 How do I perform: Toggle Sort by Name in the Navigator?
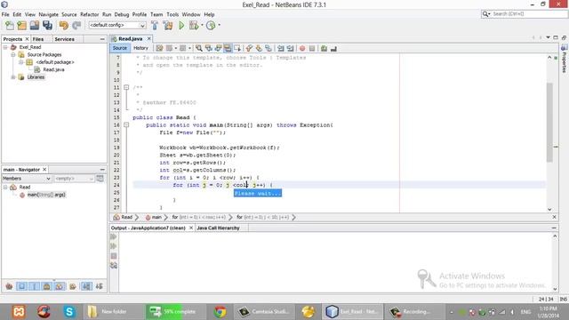pyautogui.click(x=86, y=286)
